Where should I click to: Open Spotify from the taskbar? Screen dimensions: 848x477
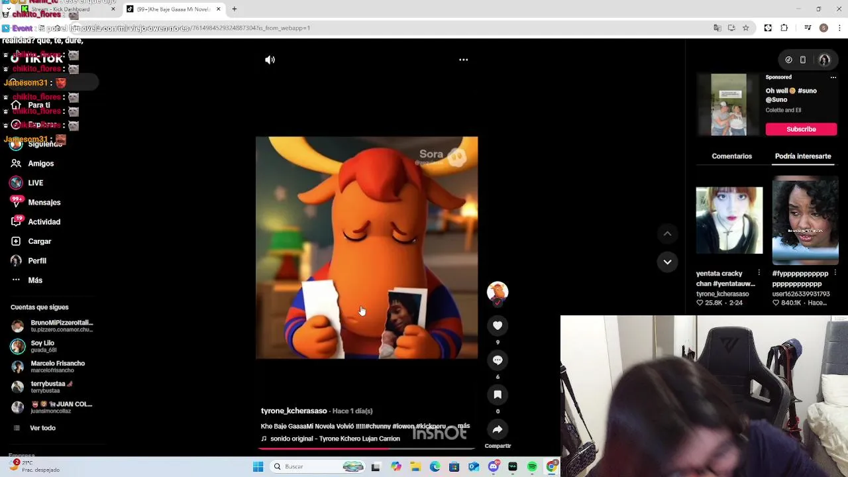click(532, 467)
